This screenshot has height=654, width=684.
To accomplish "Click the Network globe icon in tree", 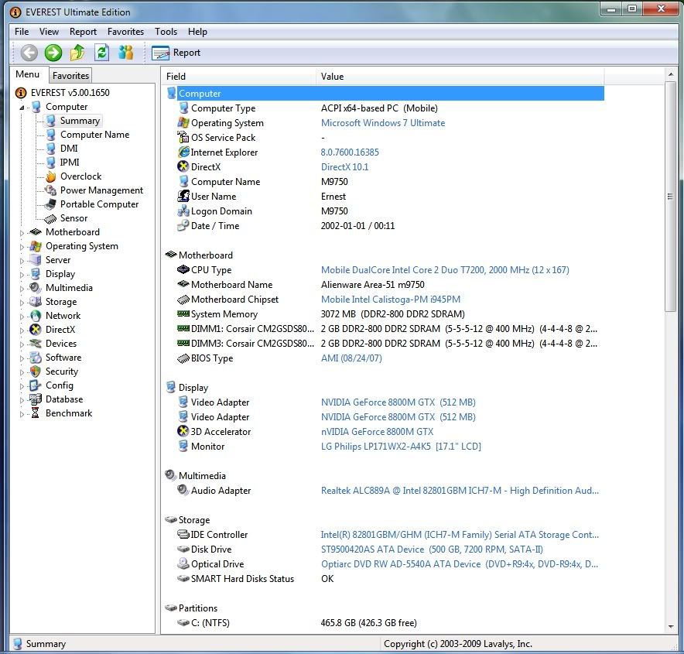I will point(36,316).
